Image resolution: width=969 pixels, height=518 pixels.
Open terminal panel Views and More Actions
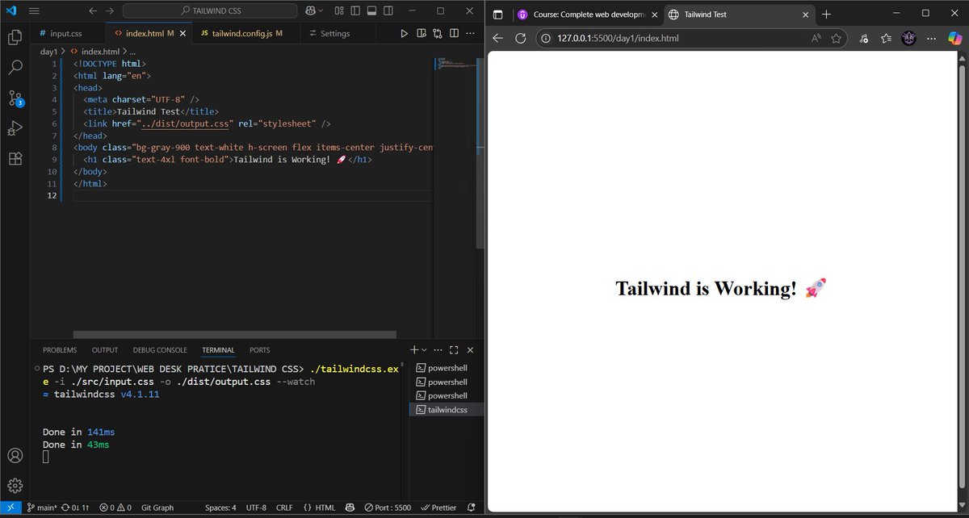pos(438,350)
